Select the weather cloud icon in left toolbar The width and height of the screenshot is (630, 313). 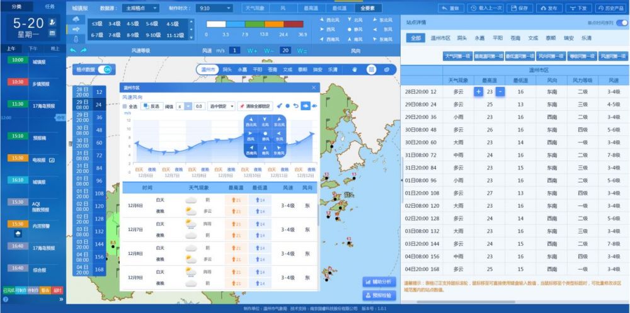pyautogui.click(x=76, y=19)
